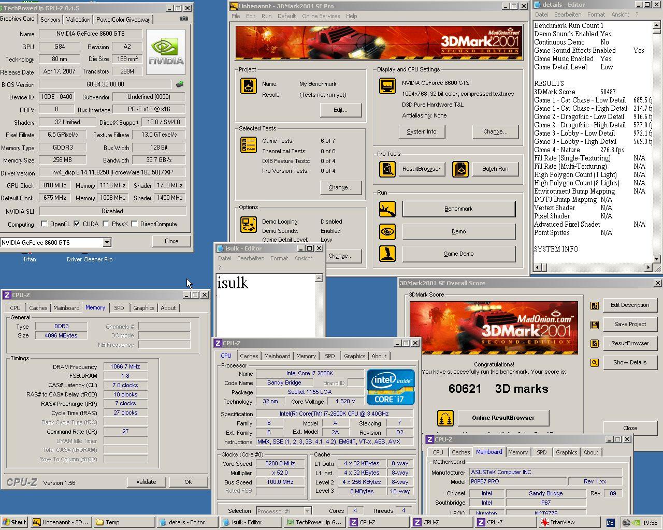
Task: Open IrfanView from the taskbar
Action: tap(568, 522)
